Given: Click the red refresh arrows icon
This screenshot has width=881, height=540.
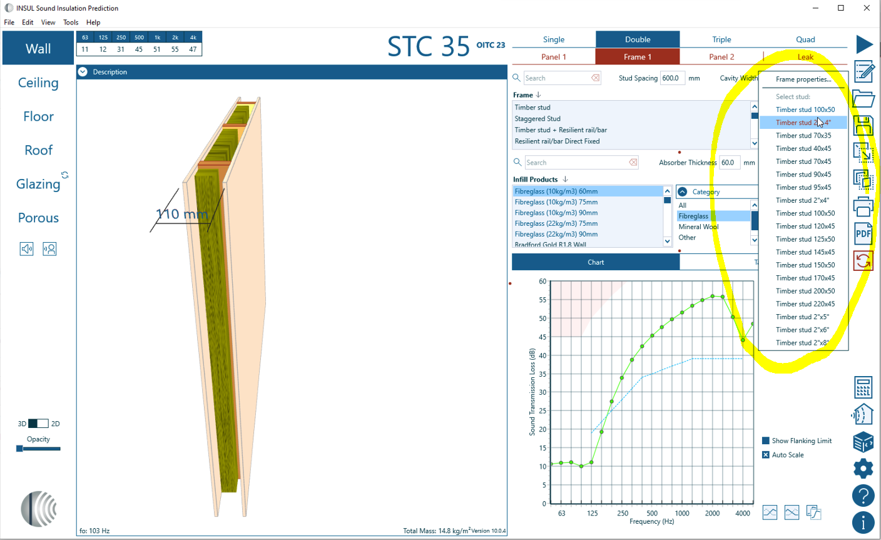Looking at the screenshot, I should (863, 260).
